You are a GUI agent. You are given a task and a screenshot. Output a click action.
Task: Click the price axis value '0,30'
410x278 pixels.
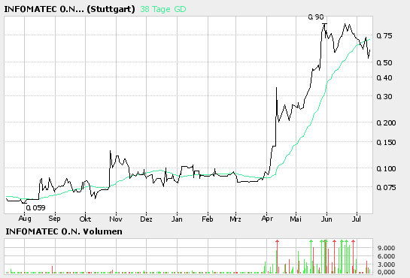click(384, 97)
